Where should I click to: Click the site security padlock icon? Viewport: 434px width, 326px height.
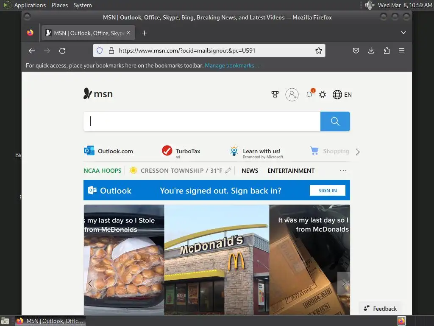click(x=111, y=51)
